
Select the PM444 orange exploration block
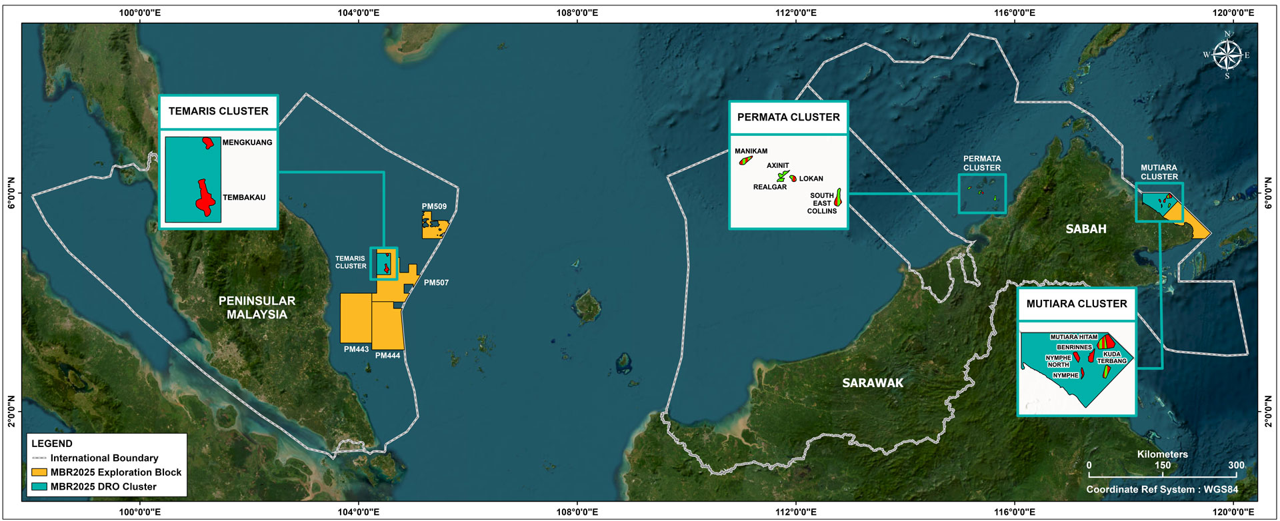(388, 326)
